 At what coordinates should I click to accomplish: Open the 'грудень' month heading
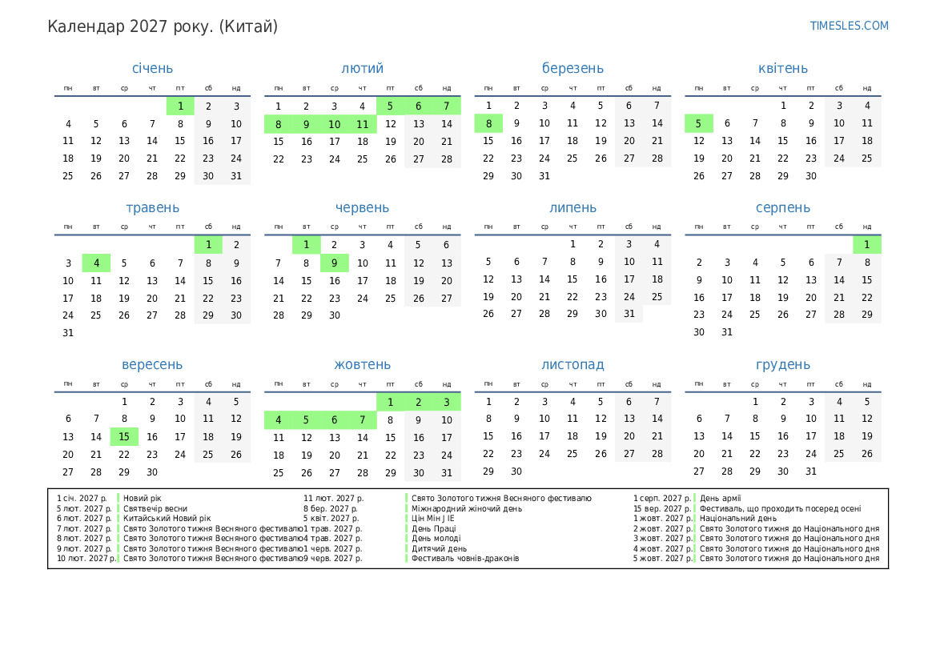tap(782, 364)
